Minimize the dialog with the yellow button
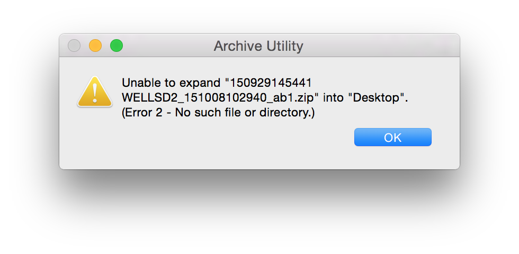The width and height of the screenshot is (519, 254). 95,46
